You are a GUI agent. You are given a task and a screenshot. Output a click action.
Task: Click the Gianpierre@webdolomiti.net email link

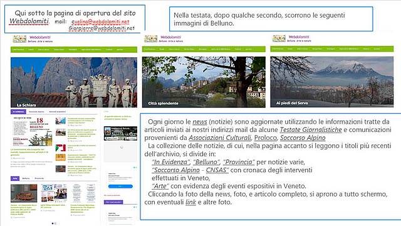click(102, 28)
